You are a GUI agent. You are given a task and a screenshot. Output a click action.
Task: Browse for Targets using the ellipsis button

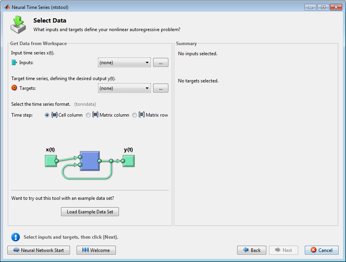click(x=161, y=88)
